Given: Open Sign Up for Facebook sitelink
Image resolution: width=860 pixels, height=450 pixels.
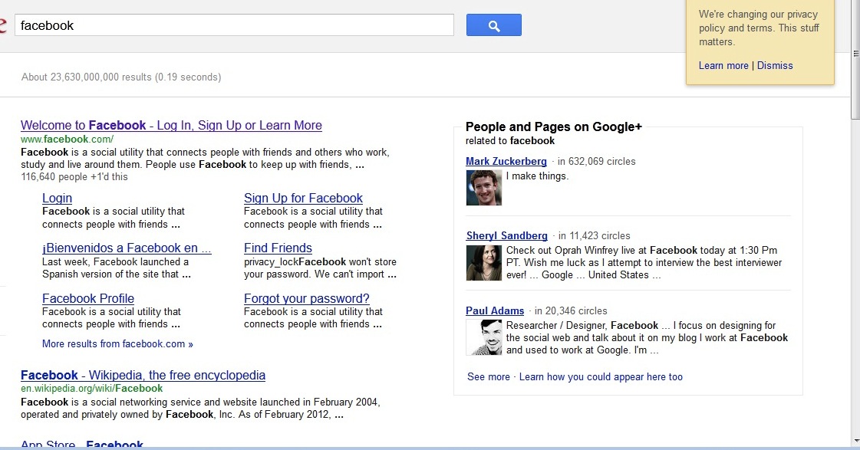Looking at the screenshot, I should point(303,198).
